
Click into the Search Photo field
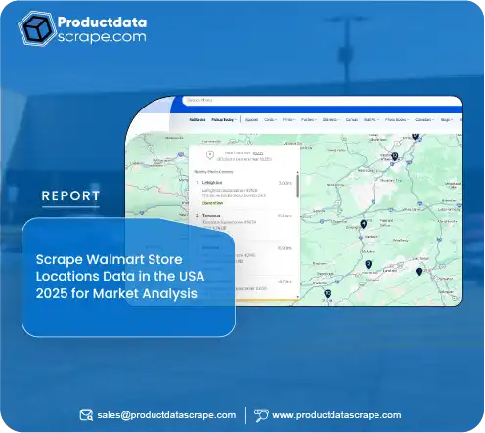click(321, 100)
